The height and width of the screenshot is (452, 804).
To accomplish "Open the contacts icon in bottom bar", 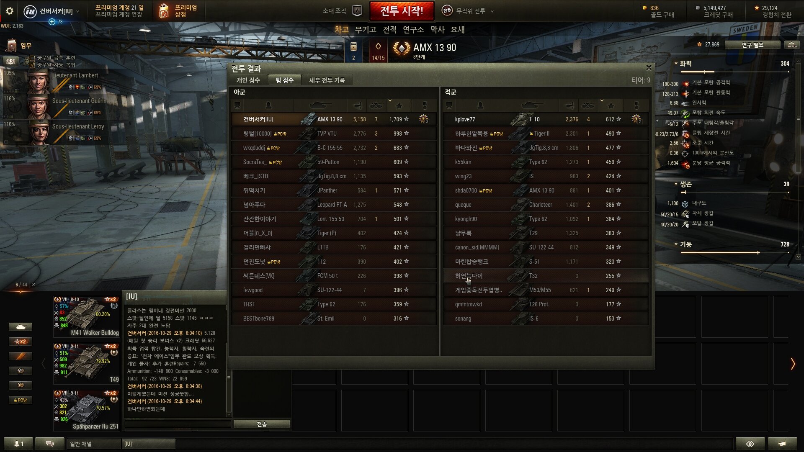I will 18,444.
